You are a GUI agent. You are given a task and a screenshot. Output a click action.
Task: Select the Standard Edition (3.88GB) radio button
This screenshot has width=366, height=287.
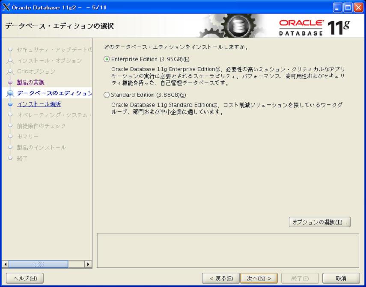[x=107, y=95]
